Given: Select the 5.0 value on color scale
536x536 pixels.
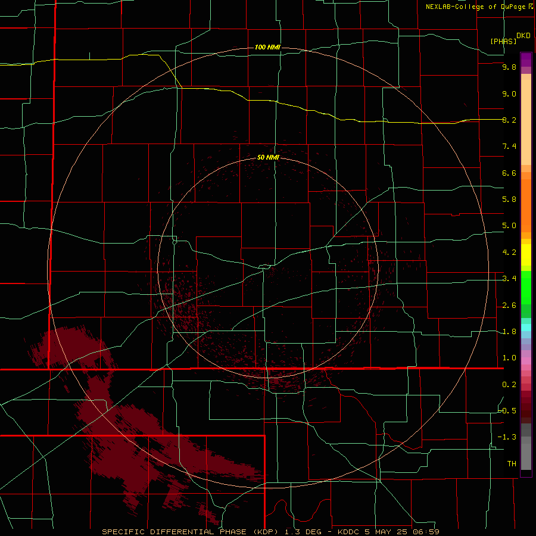Looking at the screenshot, I should [509, 226].
